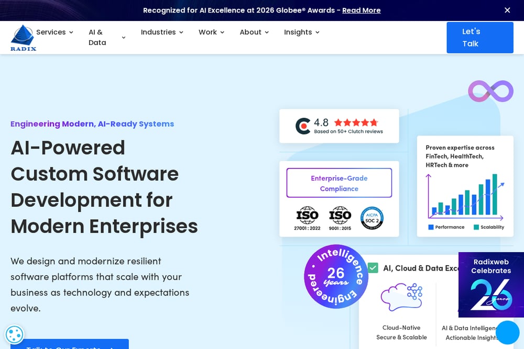Click the AI-Powered Custom Software Development heading
This screenshot has width=524, height=349.
[x=104, y=187]
